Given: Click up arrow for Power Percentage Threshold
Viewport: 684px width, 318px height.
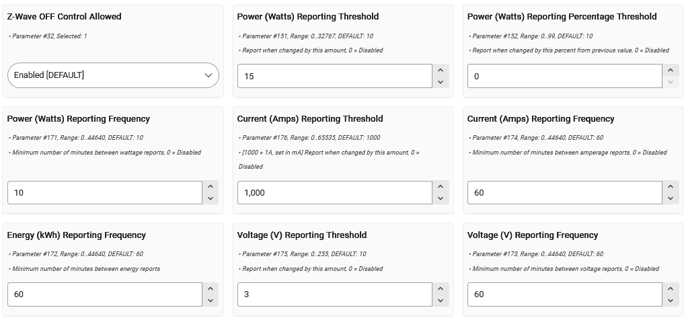Looking at the screenshot, I should [x=671, y=70].
